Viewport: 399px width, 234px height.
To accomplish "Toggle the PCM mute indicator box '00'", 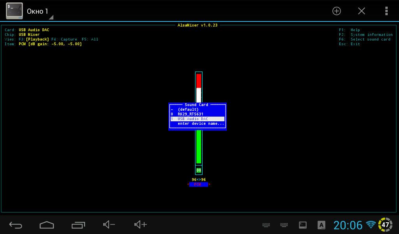I will 199,170.
